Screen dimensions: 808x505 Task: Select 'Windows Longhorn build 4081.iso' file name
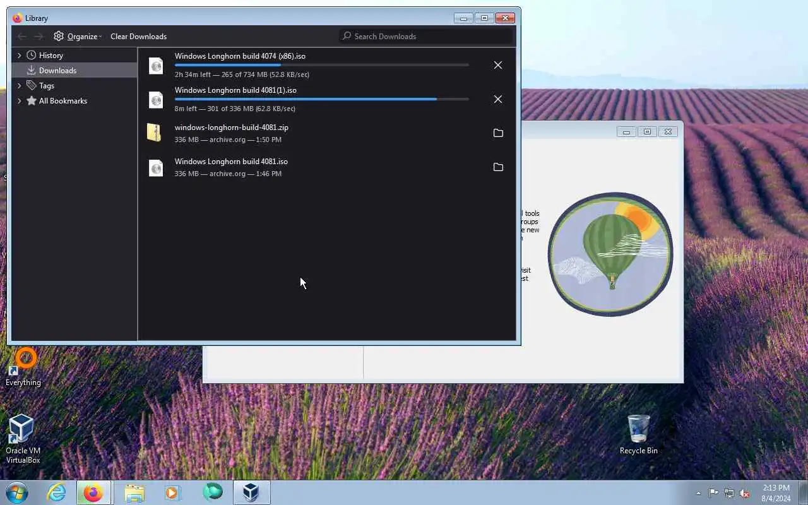[231, 162]
